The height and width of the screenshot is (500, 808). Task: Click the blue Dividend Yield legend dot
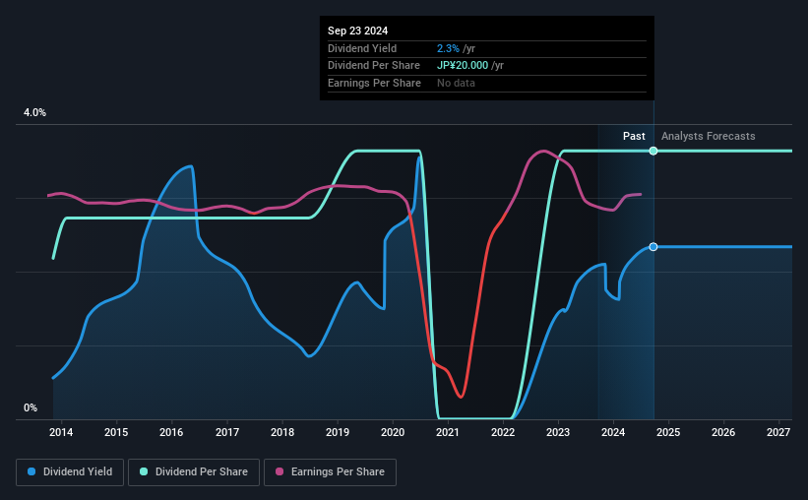coord(31,471)
